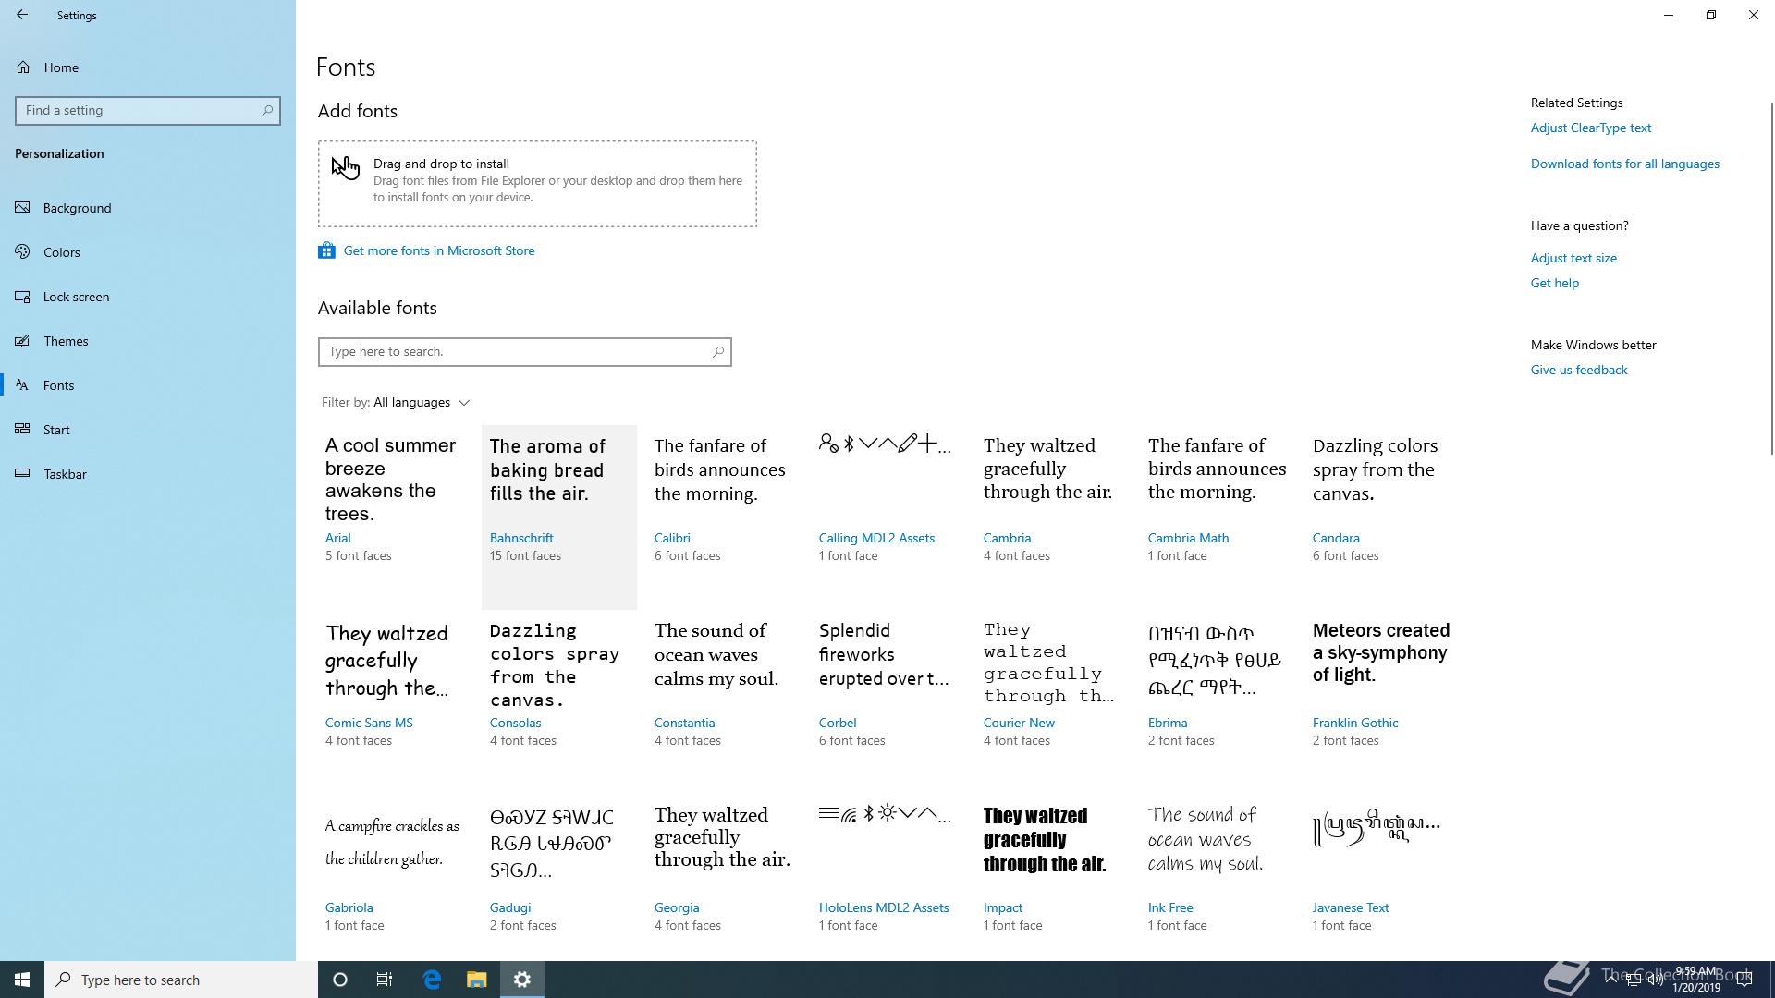Click the Lock screen icon

(23, 297)
